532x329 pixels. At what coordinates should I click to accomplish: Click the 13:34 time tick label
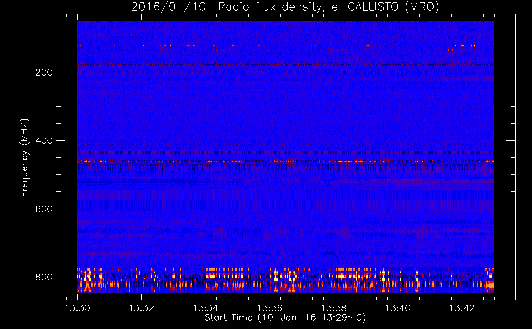point(206,308)
